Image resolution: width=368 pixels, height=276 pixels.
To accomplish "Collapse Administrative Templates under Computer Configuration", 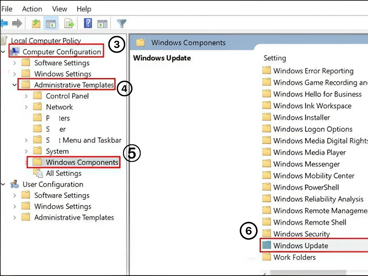I will pyautogui.click(x=14, y=85).
